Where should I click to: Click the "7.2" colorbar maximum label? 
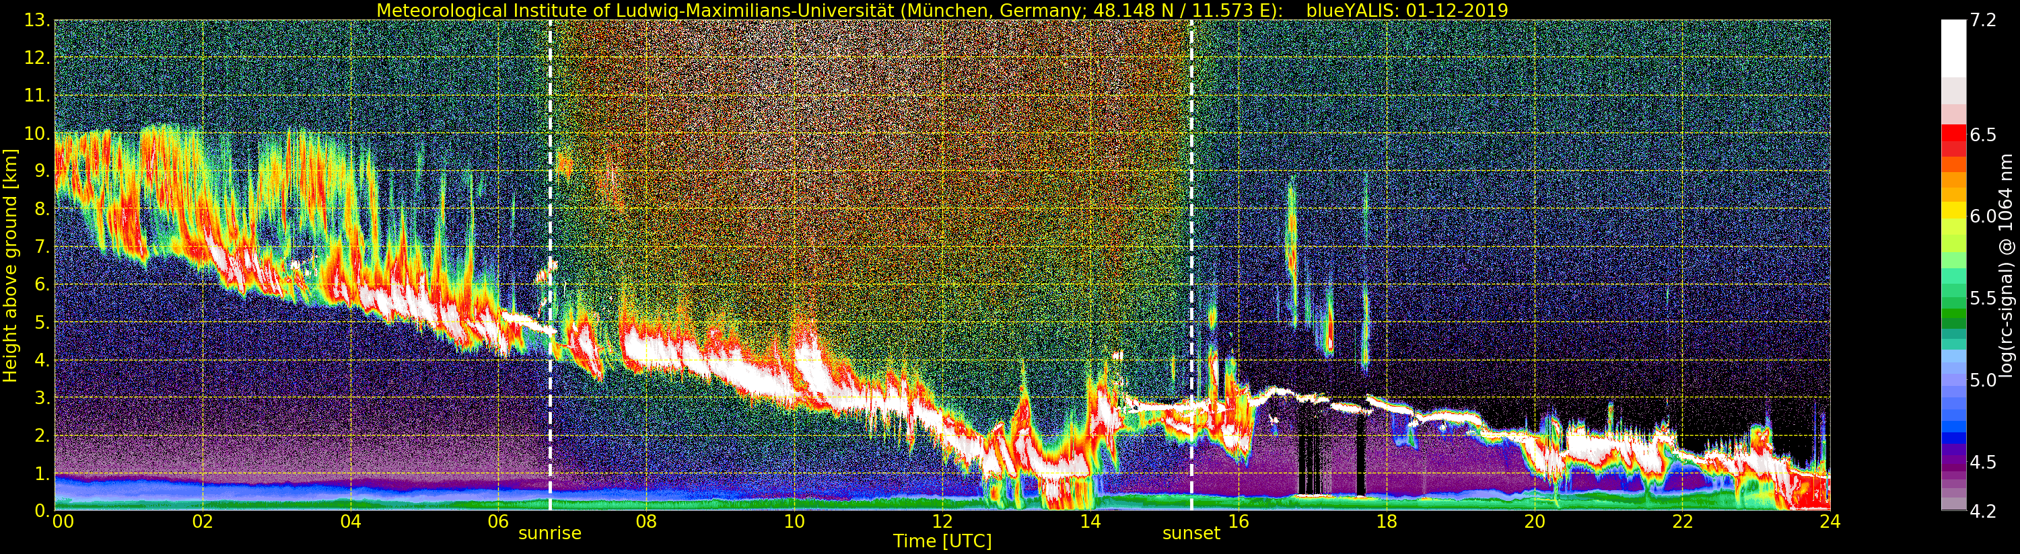point(1983,20)
